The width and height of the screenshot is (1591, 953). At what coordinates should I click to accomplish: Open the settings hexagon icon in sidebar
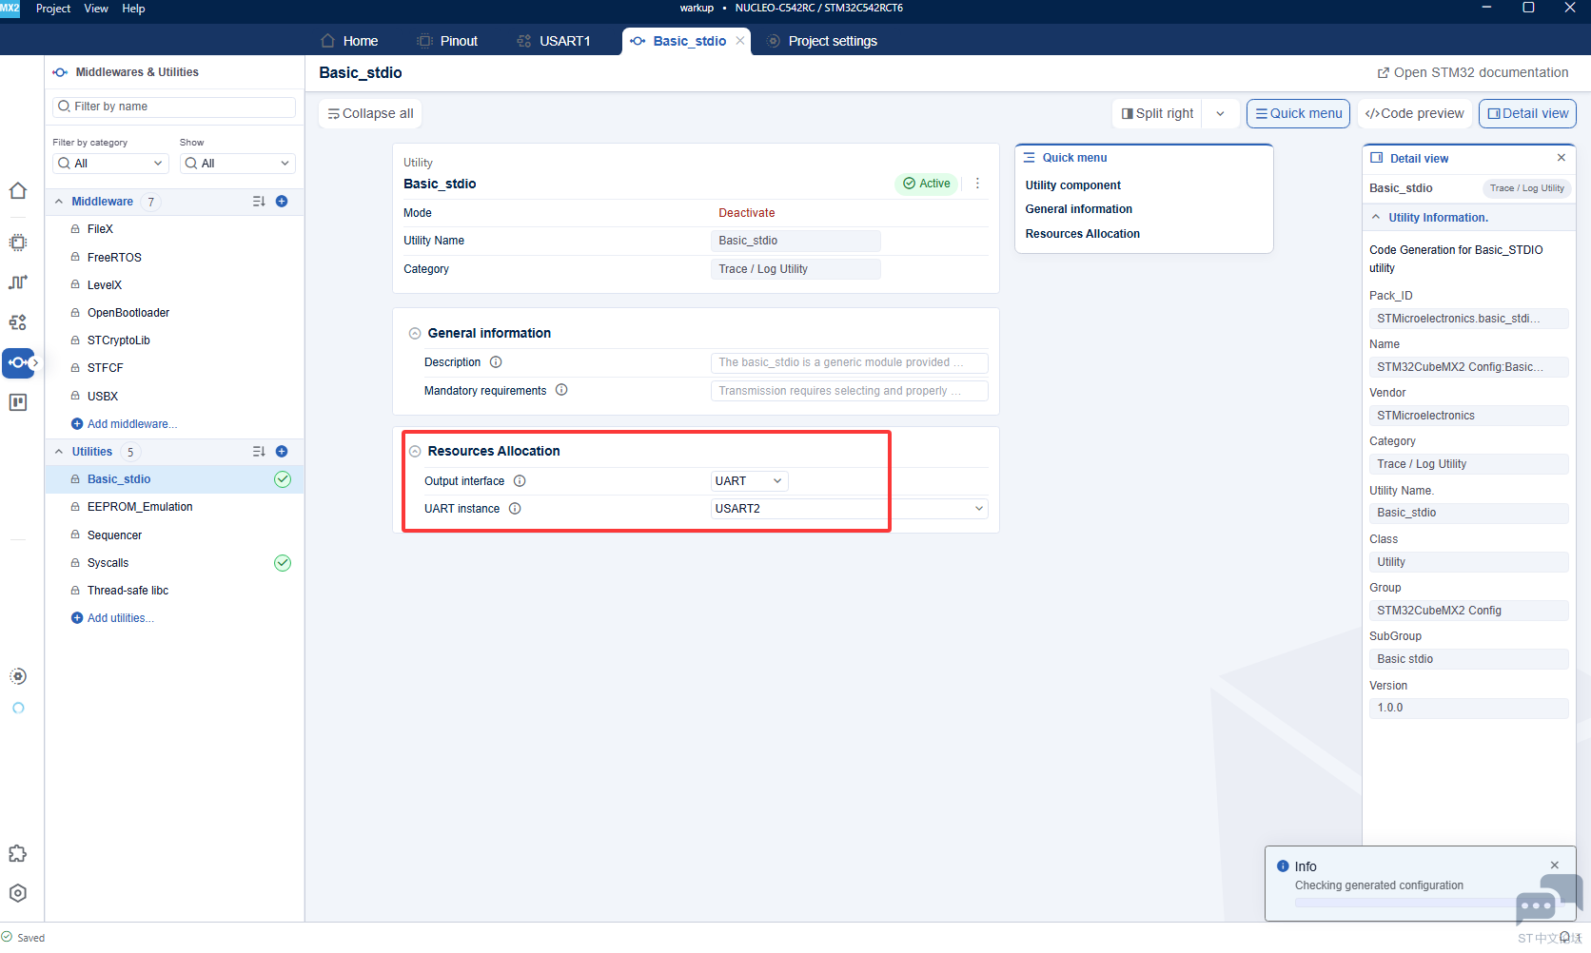[x=18, y=893]
